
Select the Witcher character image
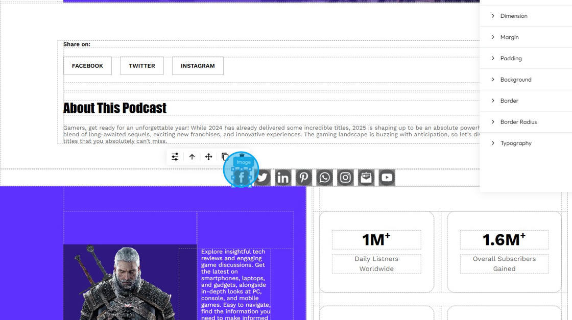click(130, 282)
